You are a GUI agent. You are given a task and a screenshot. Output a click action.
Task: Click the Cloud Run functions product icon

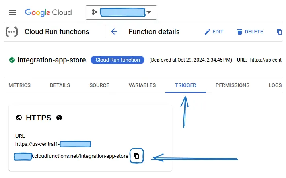click(x=12, y=32)
